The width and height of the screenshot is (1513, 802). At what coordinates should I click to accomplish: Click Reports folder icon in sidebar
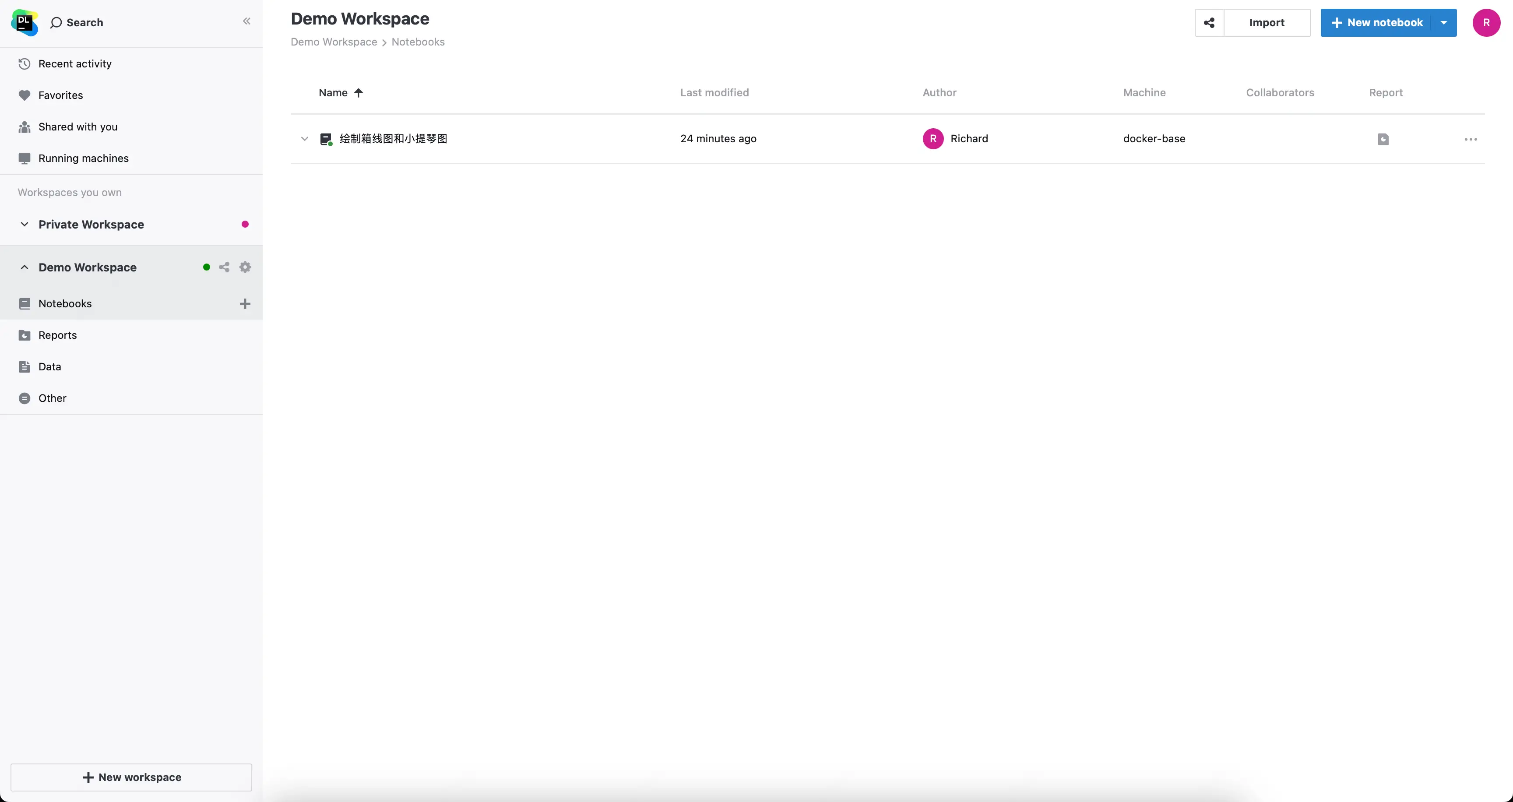24,335
